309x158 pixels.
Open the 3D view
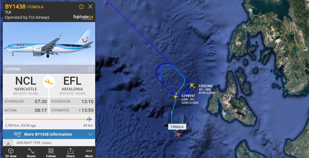click(x=11, y=152)
